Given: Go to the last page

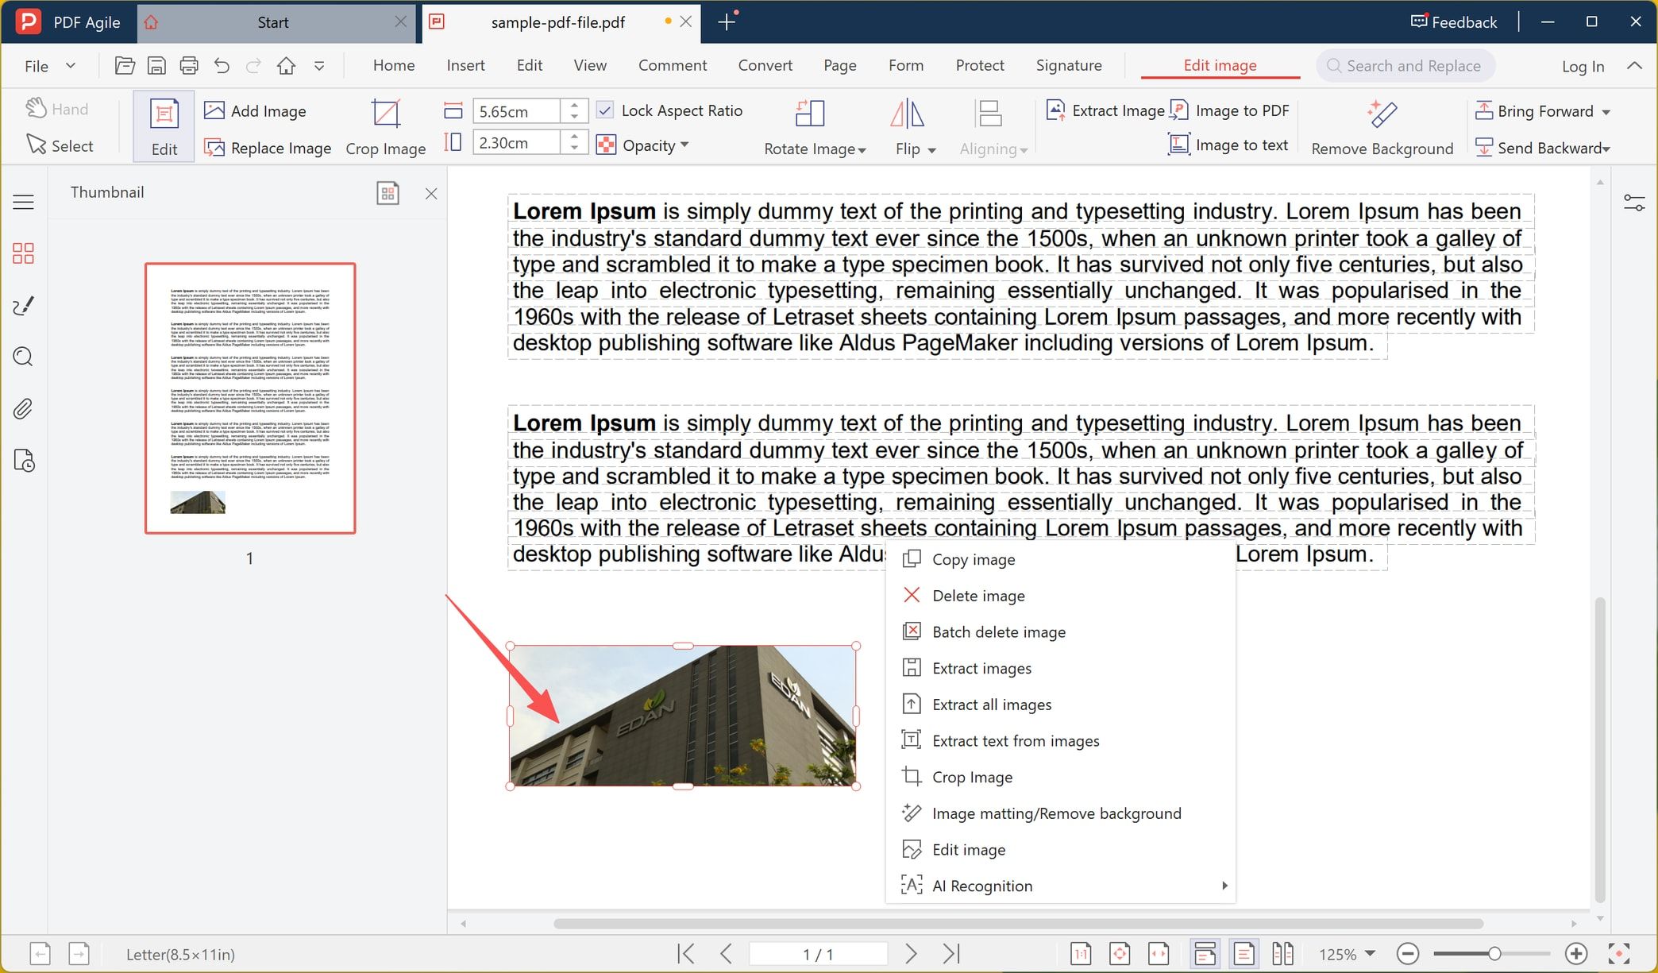Looking at the screenshot, I should 951,953.
